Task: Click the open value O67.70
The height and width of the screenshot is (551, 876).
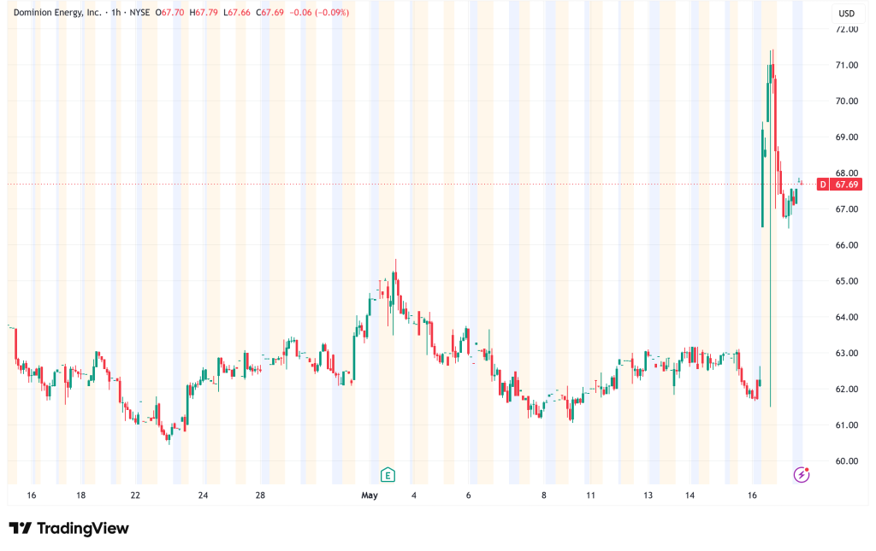Action: point(170,12)
